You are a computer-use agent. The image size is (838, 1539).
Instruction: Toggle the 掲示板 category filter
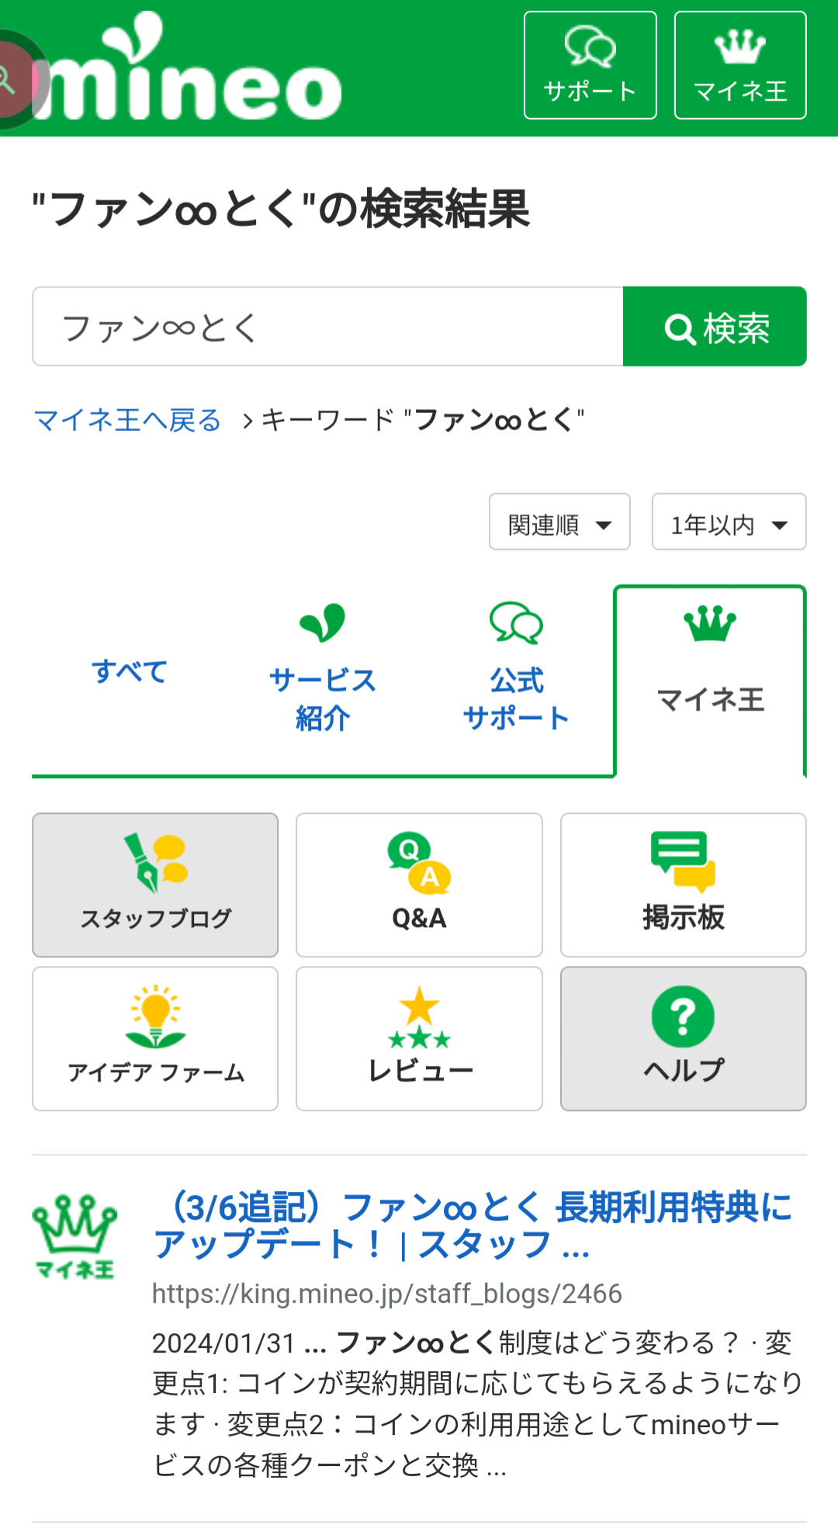(683, 884)
